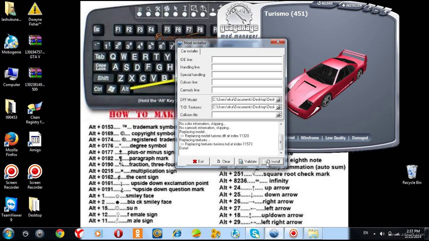Exit the Mod installer
429x241 pixels.
tap(198, 161)
